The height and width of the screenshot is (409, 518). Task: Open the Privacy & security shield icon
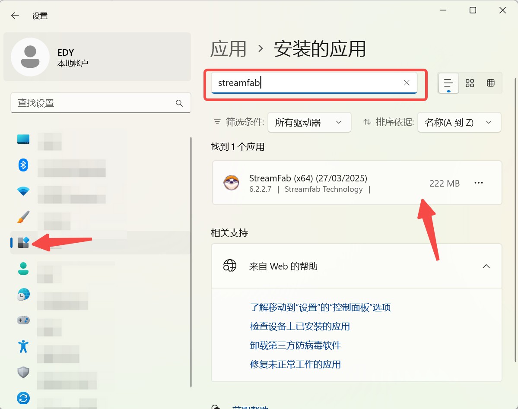pyautogui.click(x=23, y=372)
